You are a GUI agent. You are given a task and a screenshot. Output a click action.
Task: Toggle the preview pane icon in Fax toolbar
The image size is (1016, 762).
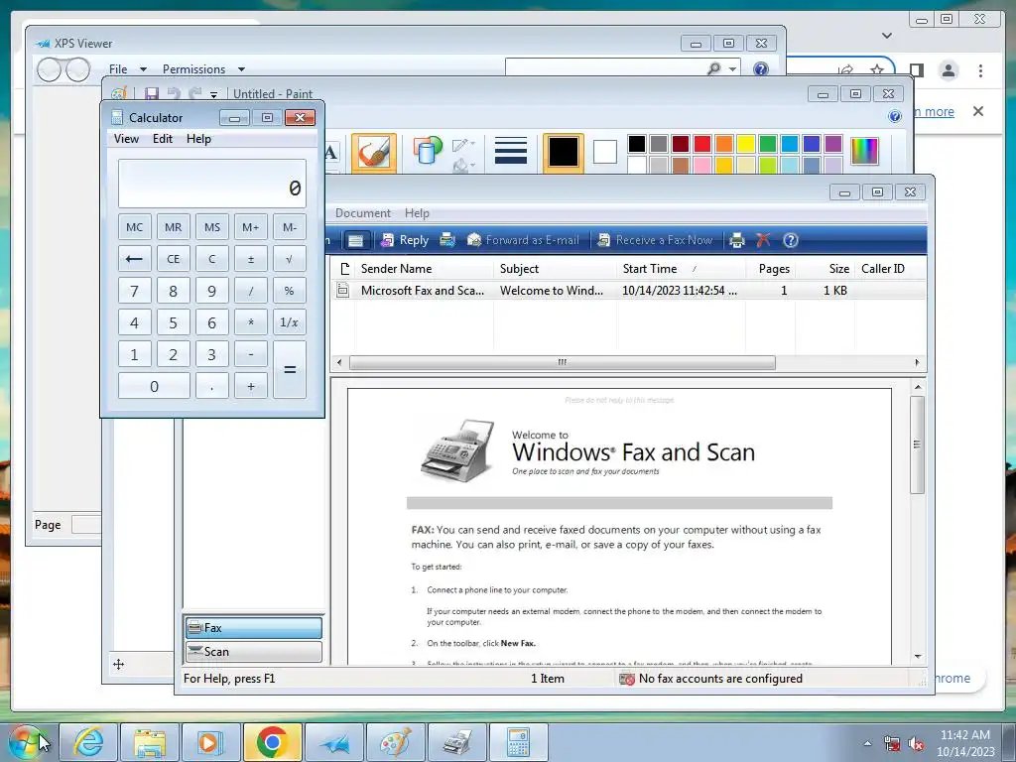(x=356, y=240)
